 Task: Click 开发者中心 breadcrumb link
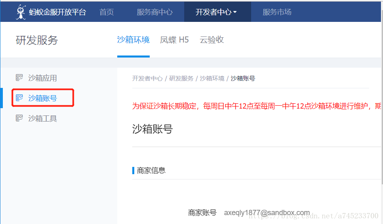[x=147, y=79]
